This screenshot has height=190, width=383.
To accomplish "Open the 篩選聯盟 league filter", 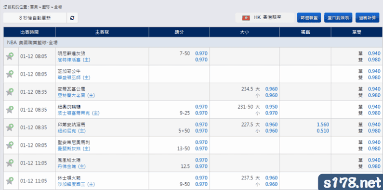I will 309,18.
